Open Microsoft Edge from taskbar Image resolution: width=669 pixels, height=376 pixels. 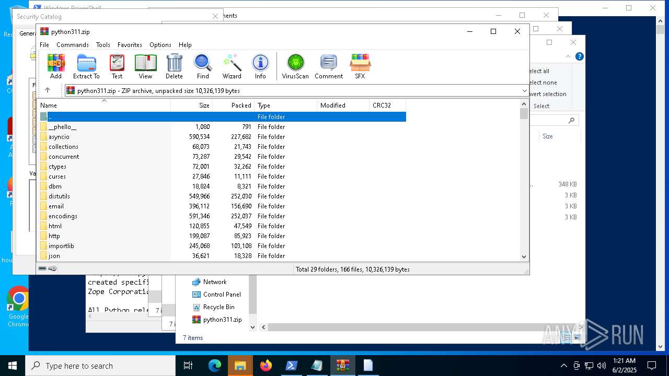click(215, 366)
